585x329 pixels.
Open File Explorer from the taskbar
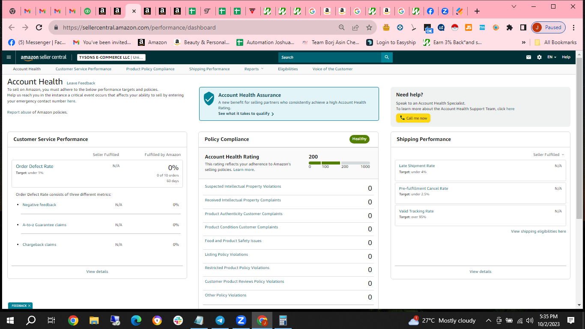coord(94,320)
